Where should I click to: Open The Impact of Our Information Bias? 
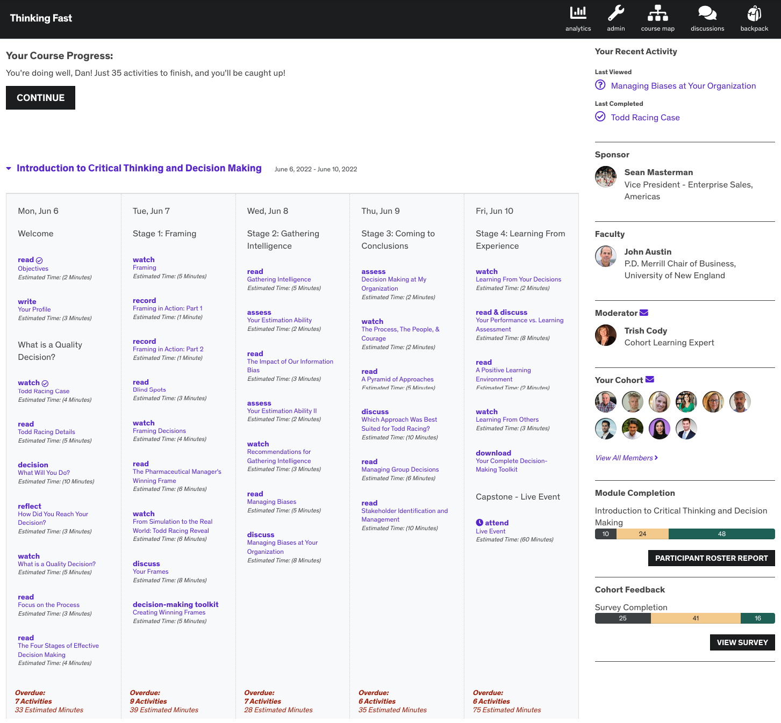point(290,366)
